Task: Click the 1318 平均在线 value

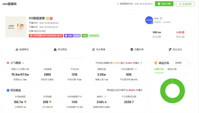Action: (x=74, y=75)
